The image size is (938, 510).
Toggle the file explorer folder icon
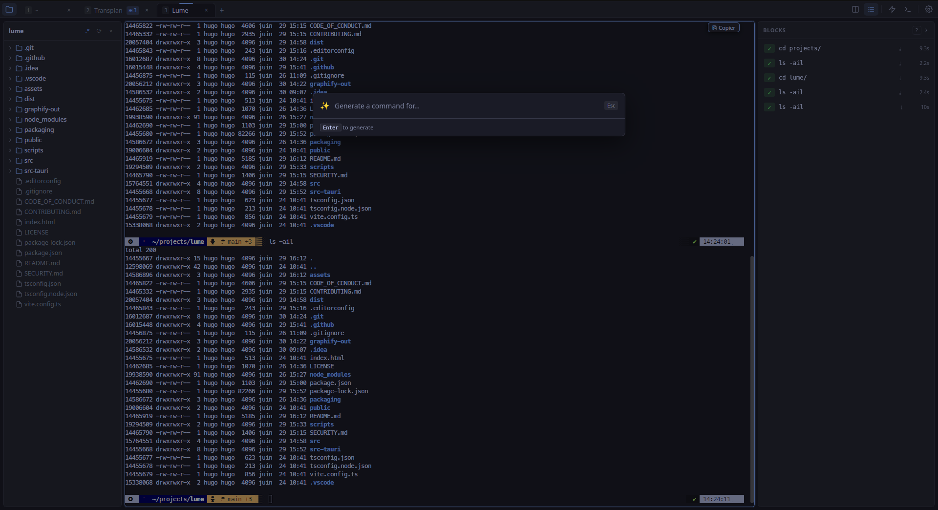pos(9,9)
